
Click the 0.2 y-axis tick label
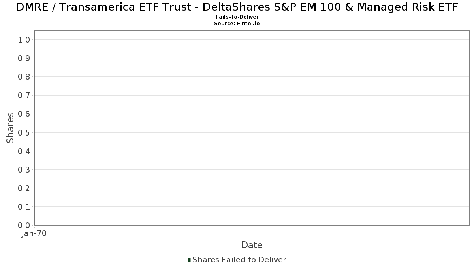[x=24, y=188]
